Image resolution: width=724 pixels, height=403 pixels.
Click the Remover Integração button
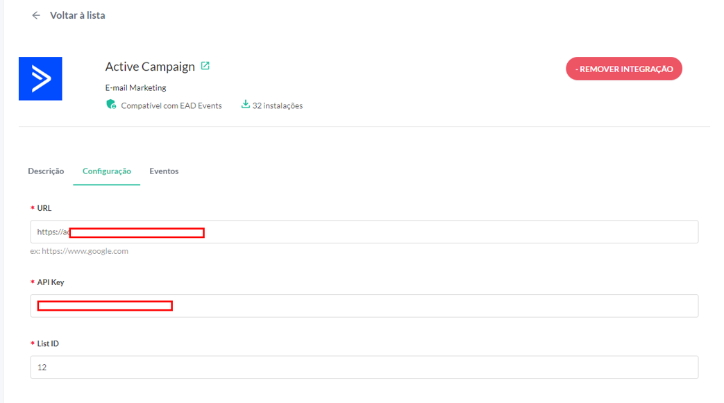coord(624,69)
